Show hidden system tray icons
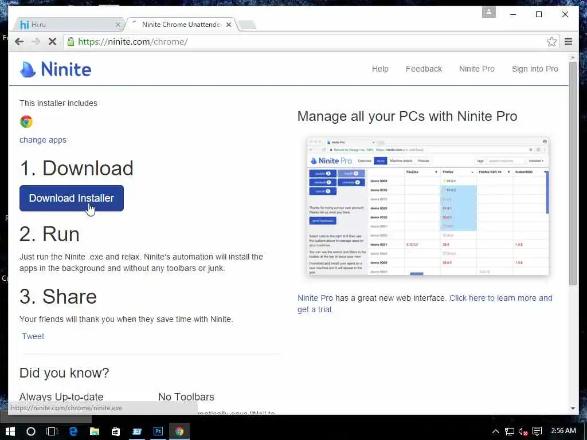 point(495,431)
